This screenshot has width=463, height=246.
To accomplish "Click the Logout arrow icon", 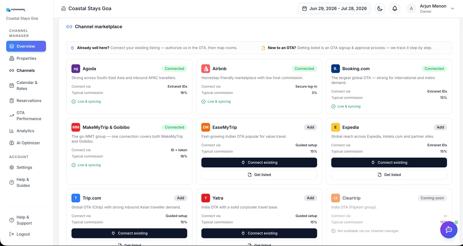I will pyautogui.click(x=12, y=234).
